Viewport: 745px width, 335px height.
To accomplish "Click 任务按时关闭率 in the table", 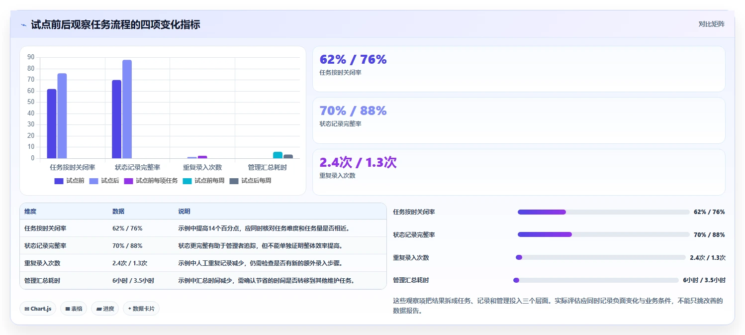I will pyautogui.click(x=45, y=228).
